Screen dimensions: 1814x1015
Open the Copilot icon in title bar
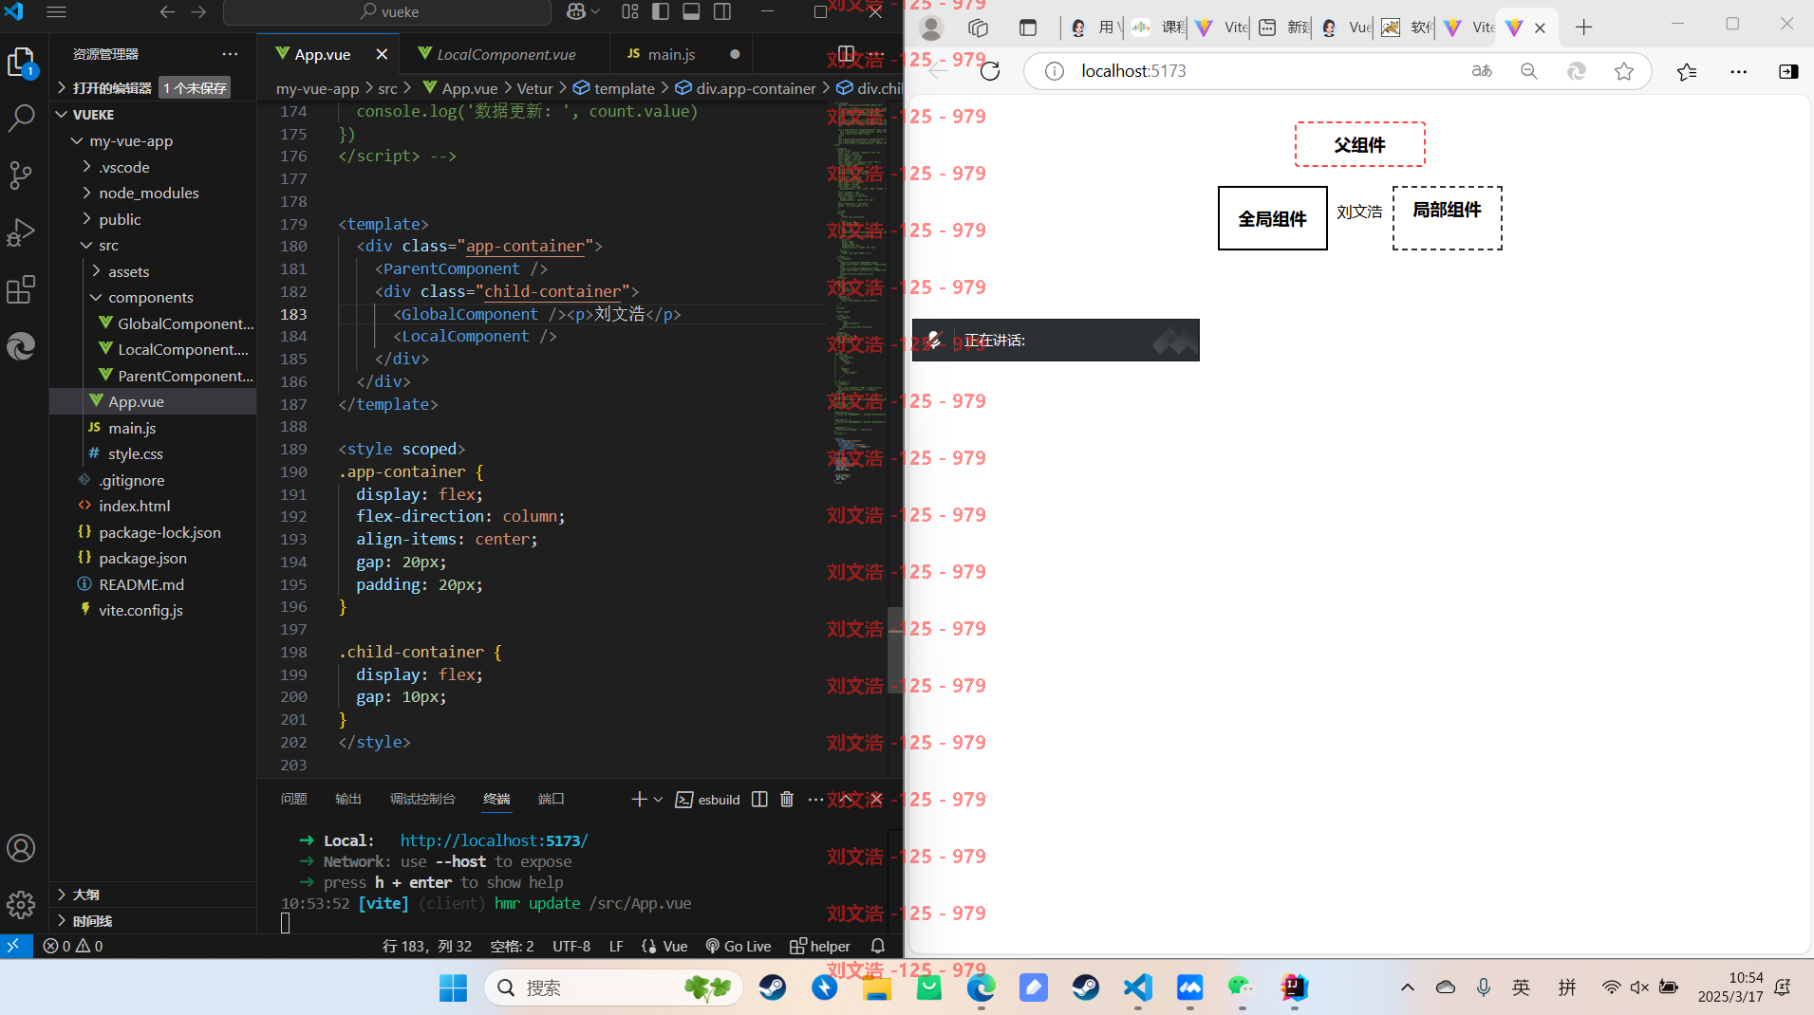tap(576, 12)
